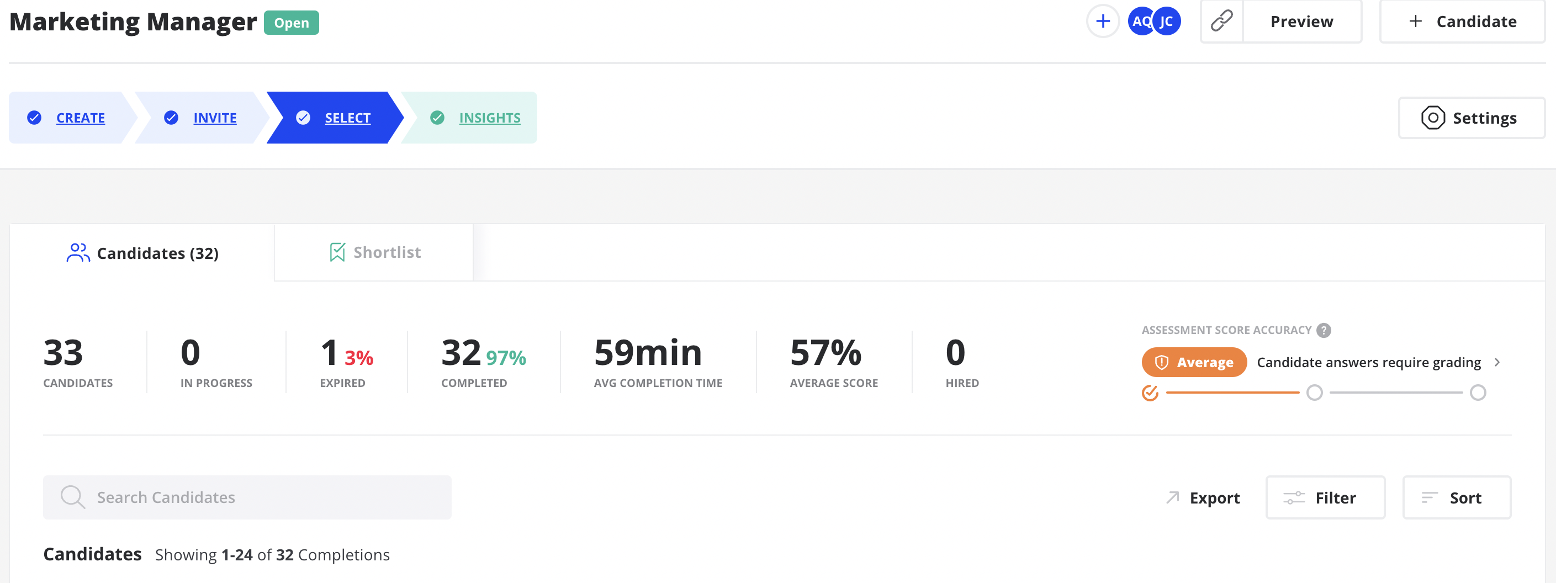Copy assessment link via chain icon

(1221, 21)
